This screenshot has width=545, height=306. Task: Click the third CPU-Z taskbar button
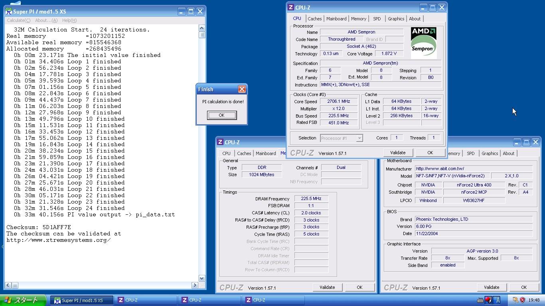[x=273, y=300]
